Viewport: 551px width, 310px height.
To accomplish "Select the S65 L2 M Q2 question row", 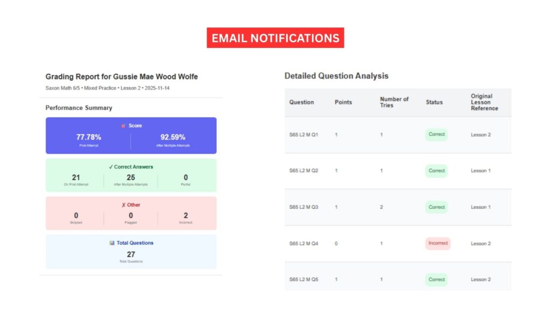I will coord(303,171).
